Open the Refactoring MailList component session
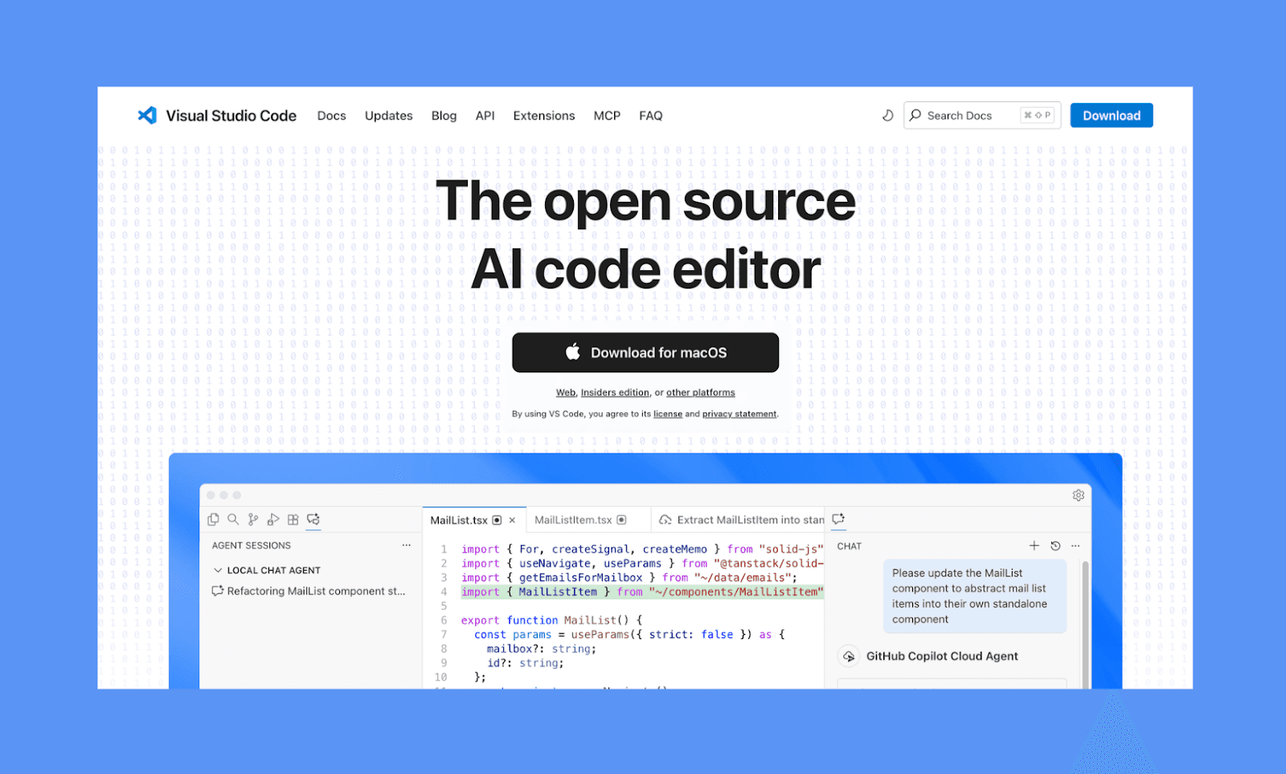 click(309, 591)
